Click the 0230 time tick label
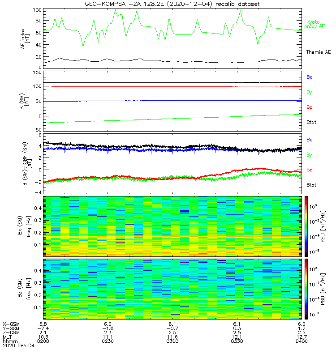Viewport: 336px width, 358px height. pos(108,341)
